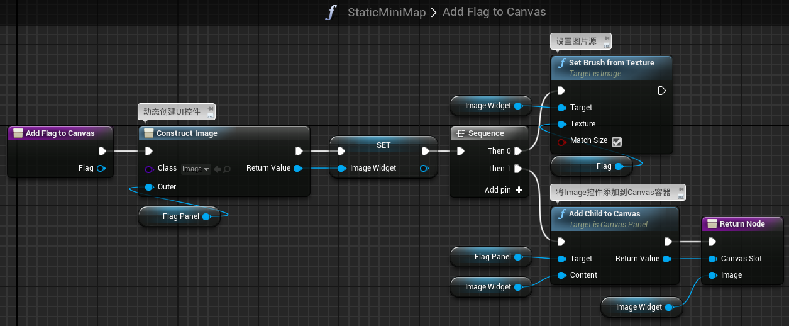The image size is (789, 326).
Task: Click the Add Child to Canvas function icon
Action: tap(562, 214)
